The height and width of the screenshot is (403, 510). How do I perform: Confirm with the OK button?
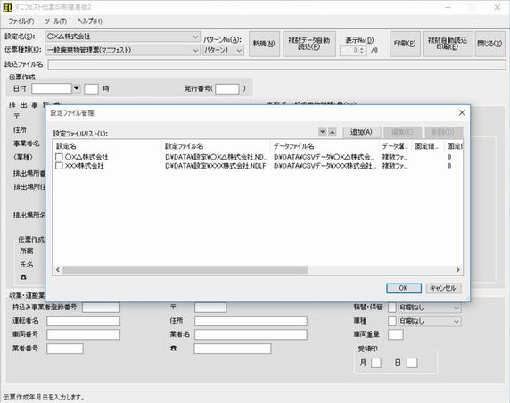pyautogui.click(x=404, y=288)
